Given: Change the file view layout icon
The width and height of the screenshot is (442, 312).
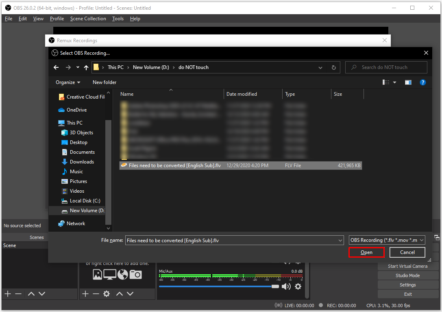Looking at the screenshot, I should point(386,82).
